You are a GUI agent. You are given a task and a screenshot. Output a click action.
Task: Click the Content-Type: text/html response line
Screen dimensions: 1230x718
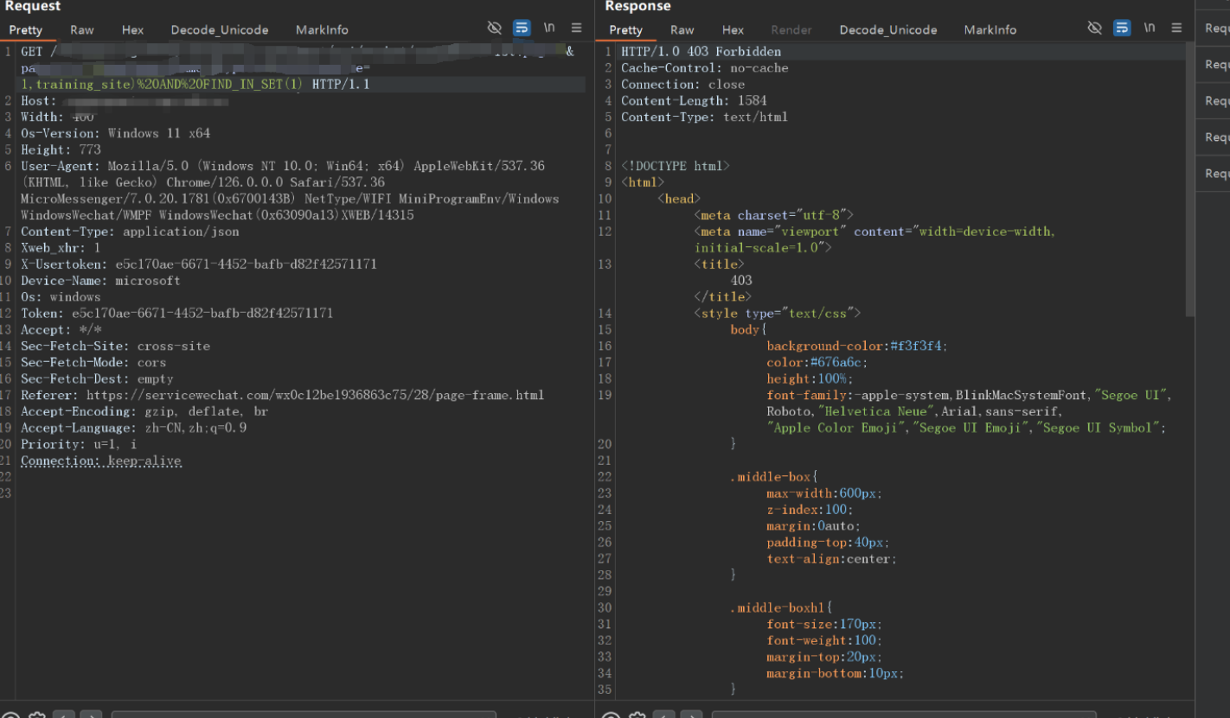pos(704,118)
